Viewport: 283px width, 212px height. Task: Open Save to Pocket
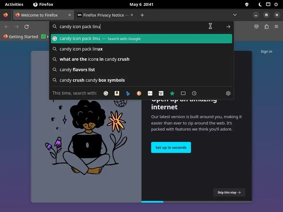tap(256, 27)
